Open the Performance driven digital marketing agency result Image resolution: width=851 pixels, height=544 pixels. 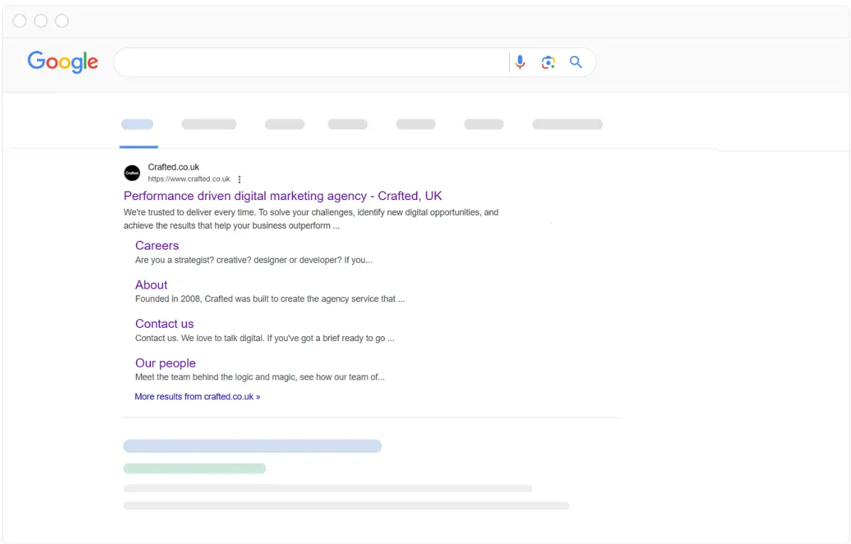tap(283, 196)
